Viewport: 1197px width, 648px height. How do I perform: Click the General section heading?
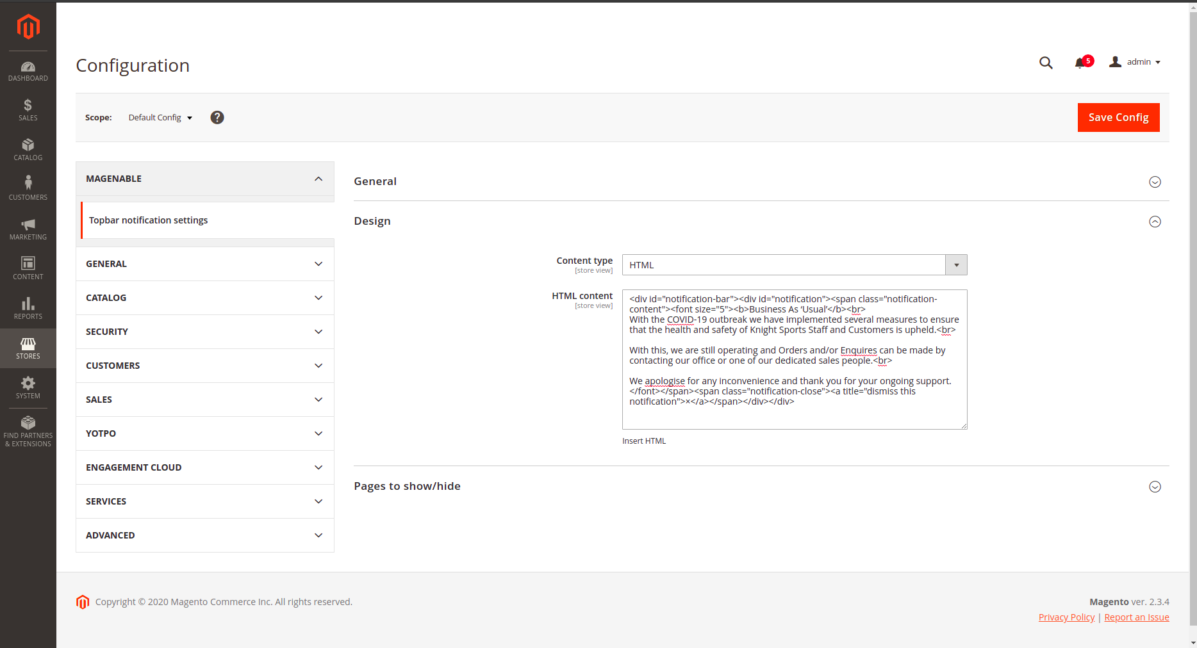tap(376, 181)
